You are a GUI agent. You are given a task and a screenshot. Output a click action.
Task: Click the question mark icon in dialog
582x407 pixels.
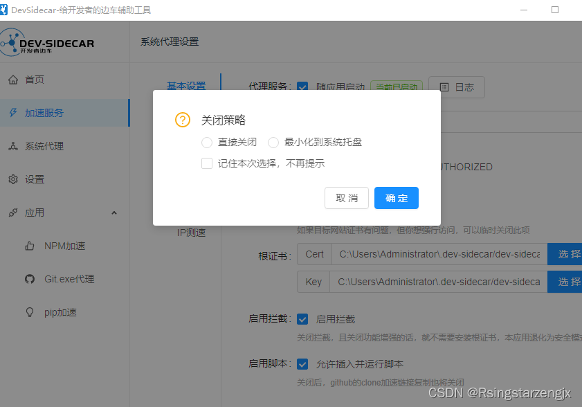183,120
